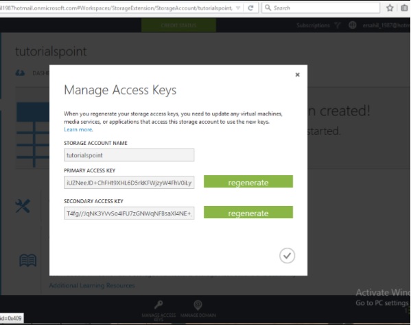This screenshot has height=325, width=411.
Task: Select the secondary access key field
Action: pos(129,213)
